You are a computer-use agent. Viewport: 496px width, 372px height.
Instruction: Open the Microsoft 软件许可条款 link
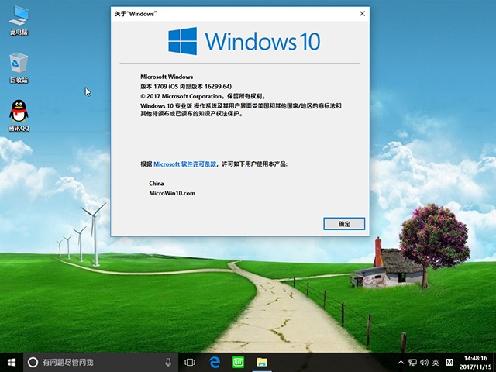point(184,164)
